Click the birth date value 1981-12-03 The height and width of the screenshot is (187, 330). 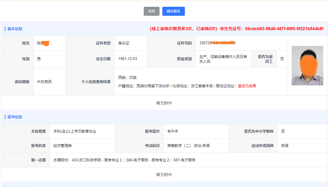coord(128,59)
